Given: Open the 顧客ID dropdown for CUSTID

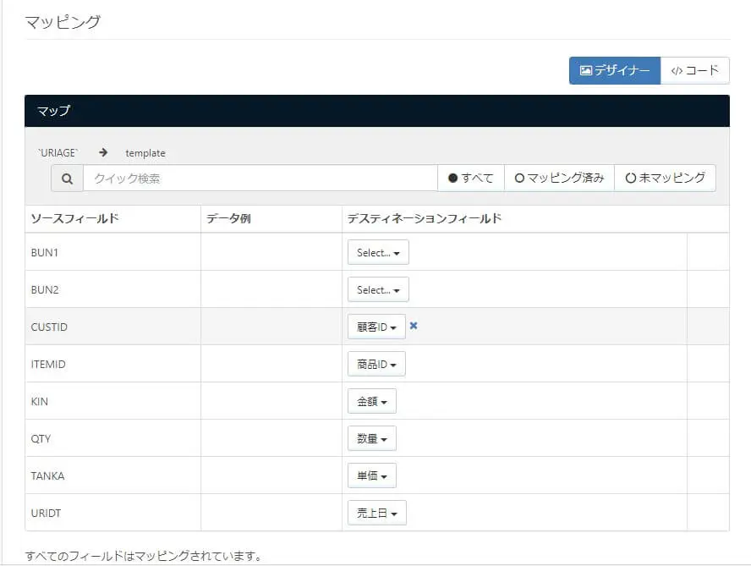Looking at the screenshot, I should [x=376, y=327].
